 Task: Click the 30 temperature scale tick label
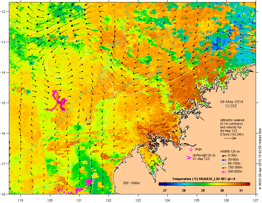222,190
